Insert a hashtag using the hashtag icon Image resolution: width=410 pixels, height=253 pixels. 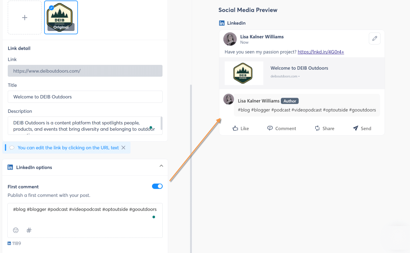tap(29, 230)
